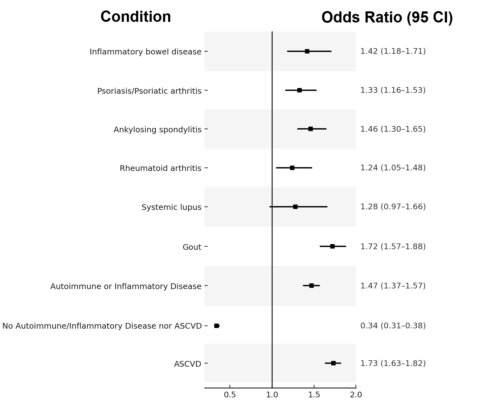Click the 0.5 x-axis tick label
This screenshot has width=492, height=404.
point(230,395)
